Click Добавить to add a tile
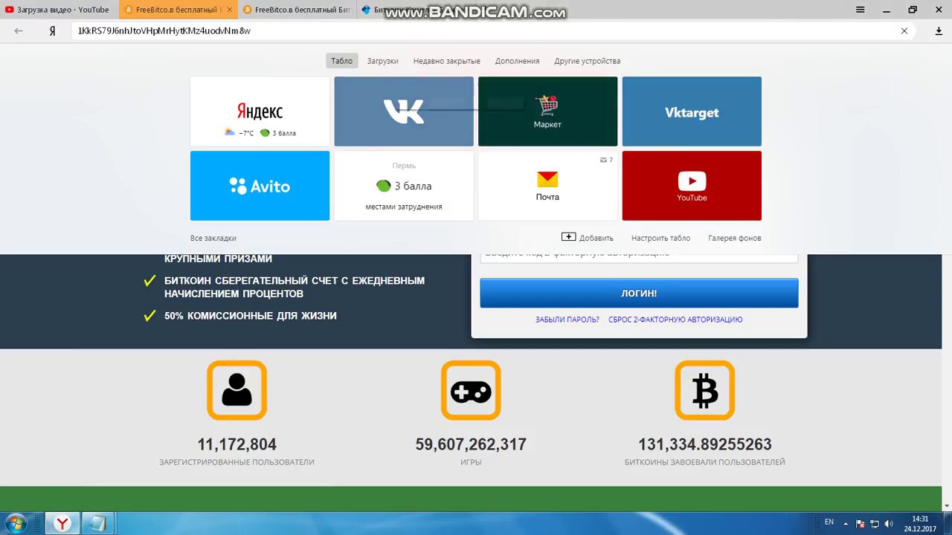952x535 pixels. coord(588,238)
